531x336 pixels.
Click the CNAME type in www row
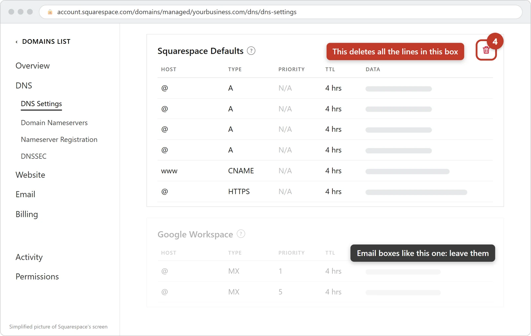(241, 171)
